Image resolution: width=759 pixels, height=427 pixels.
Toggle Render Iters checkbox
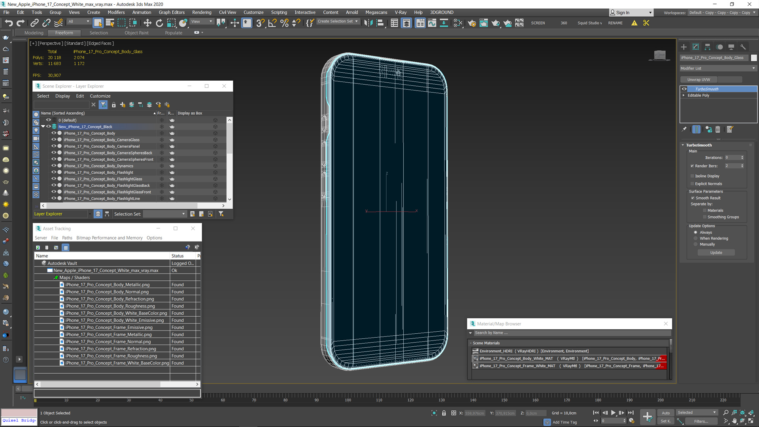(x=692, y=166)
